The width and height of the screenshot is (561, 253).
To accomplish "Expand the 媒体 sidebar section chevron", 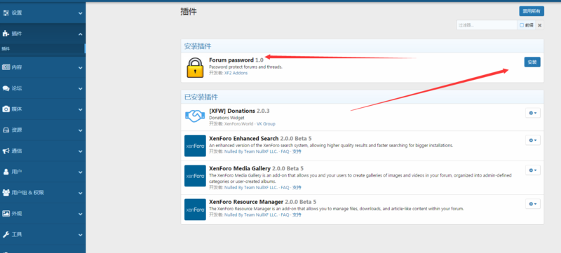I will pyautogui.click(x=80, y=110).
